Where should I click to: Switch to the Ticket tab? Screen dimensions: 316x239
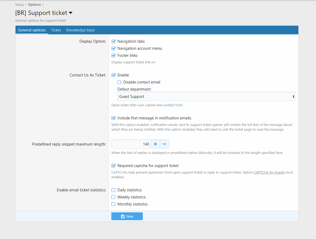point(56,30)
